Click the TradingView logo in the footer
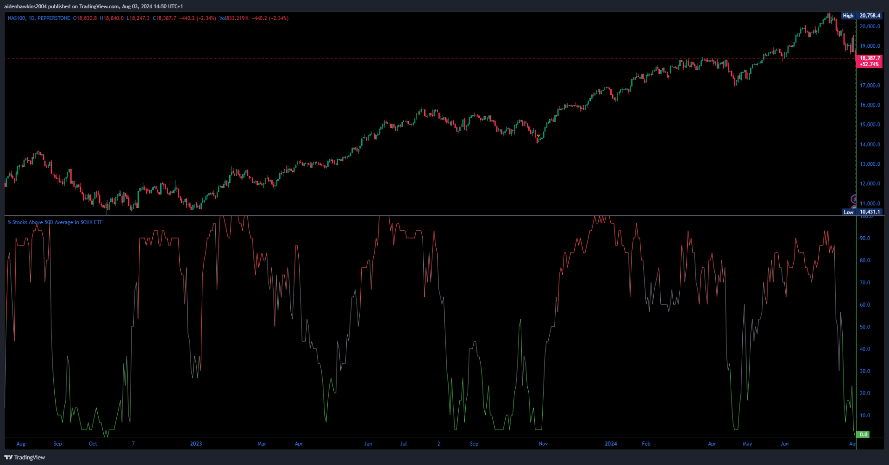Viewport: 889px width, 465px height. 25,457
